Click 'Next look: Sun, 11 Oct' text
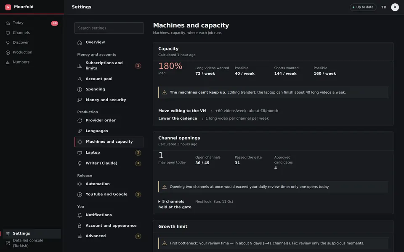This screenshot has width=404, height=252. click(214, 202)
